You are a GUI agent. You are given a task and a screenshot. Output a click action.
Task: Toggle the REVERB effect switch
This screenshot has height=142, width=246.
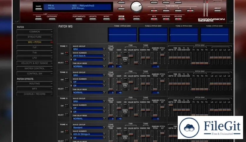coord(178,19)
